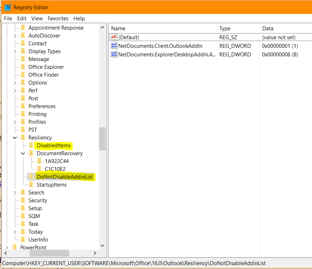The width and height of the screenshot is (312, 269).
Task: Expand the AutoDiscover node
Action: (x=14, y=35)
